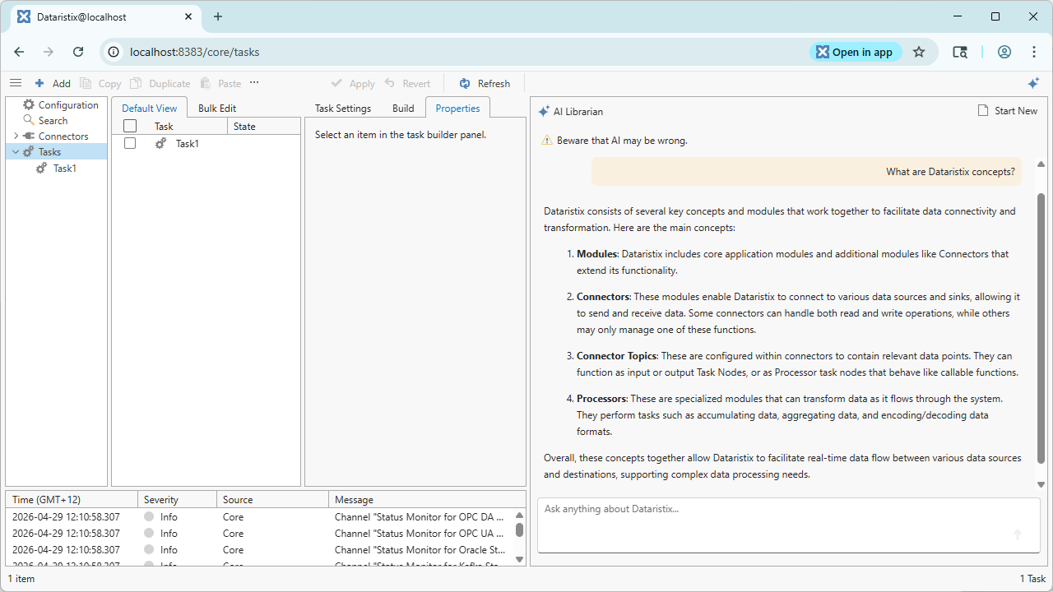Open the Build tab
Viewport: 1053px width, 592px height.
(x=403, y=108)
